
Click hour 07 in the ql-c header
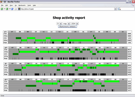(x=12, y=64)
